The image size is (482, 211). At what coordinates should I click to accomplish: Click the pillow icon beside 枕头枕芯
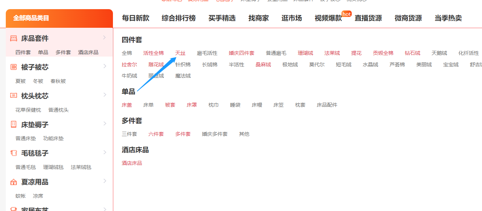coord(14,96)
